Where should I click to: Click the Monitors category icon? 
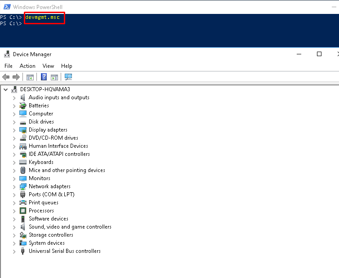click(22, 178)
